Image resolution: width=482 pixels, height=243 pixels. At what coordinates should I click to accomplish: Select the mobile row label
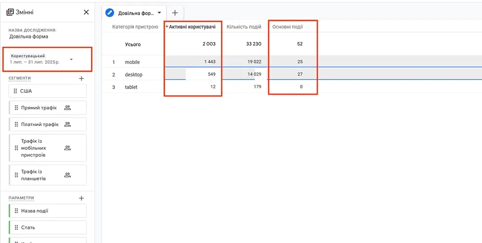(132, 62)
